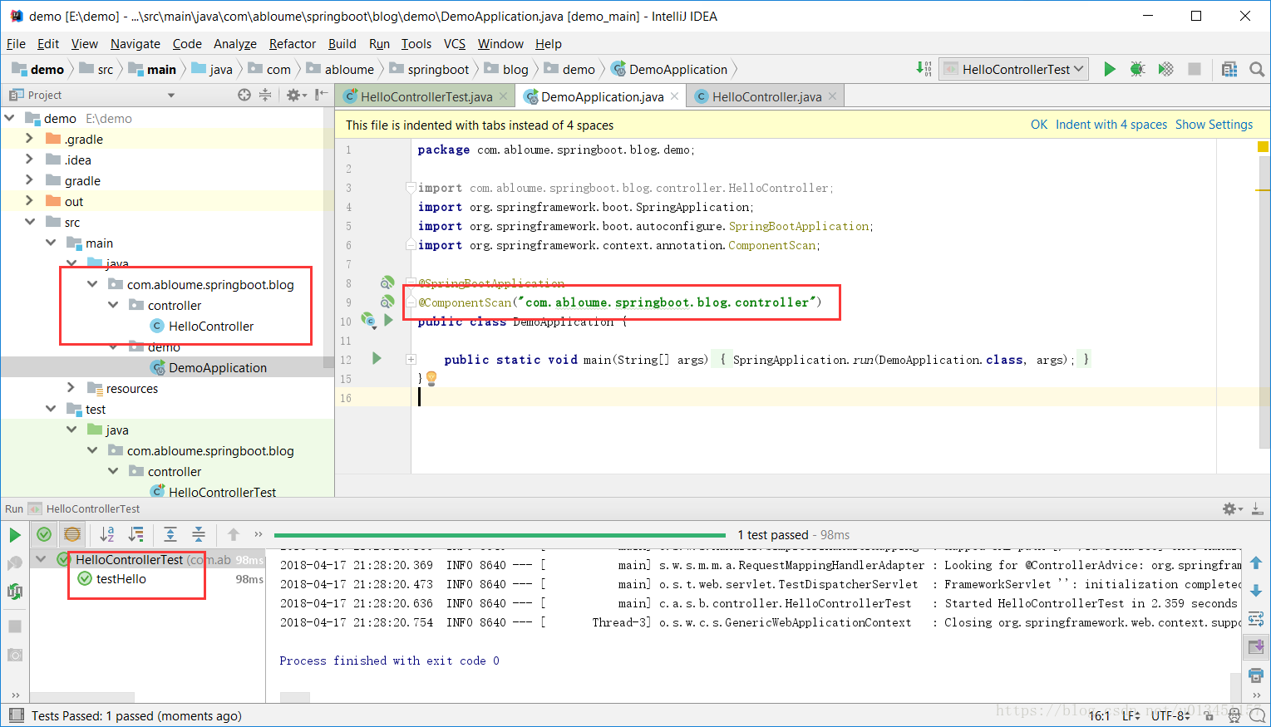Viewport: 1271px width, 727px height.
Task: Select HelloController in project tree
Action: point(211,326)
